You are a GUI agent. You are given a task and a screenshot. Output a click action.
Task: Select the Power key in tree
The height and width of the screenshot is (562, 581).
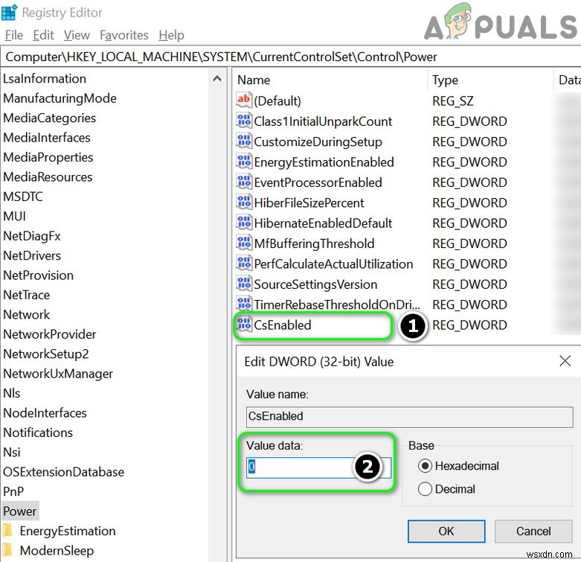(x=20, y=511)
